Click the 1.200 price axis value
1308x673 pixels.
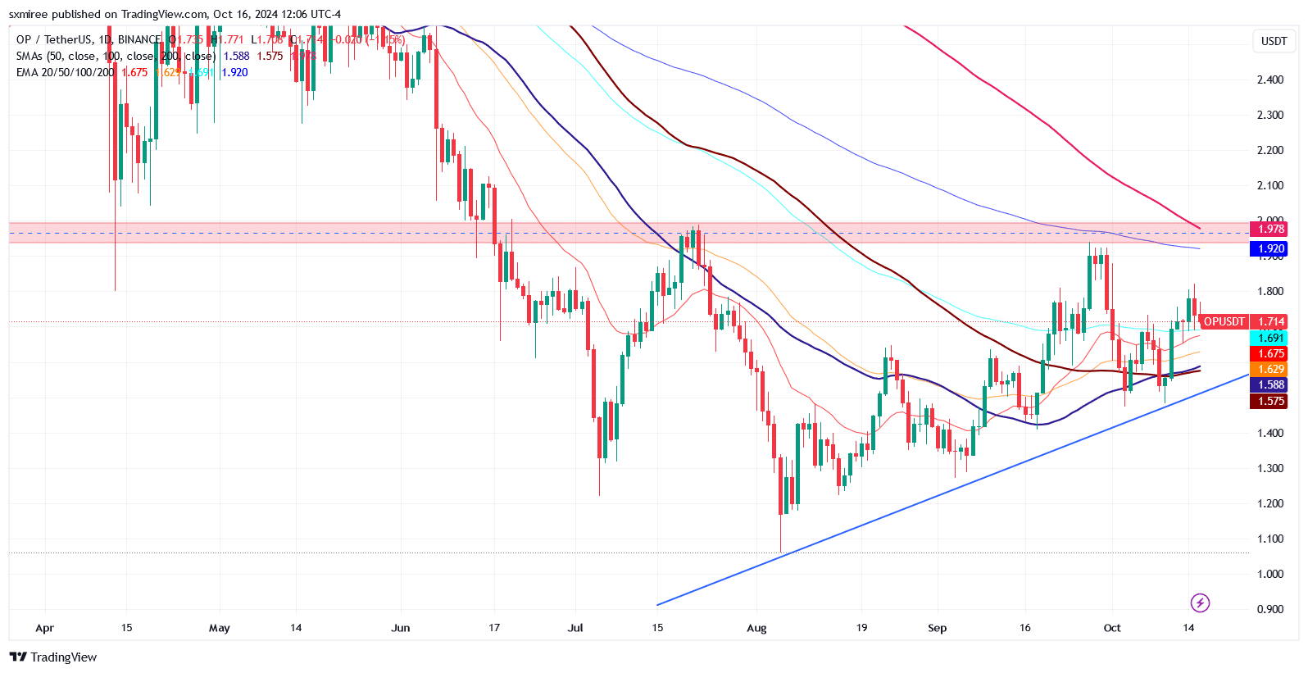[1270, 503]
